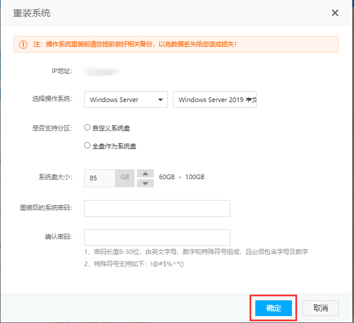
Task: Open the Windows Server OS type dropdown
Action: 126,100
